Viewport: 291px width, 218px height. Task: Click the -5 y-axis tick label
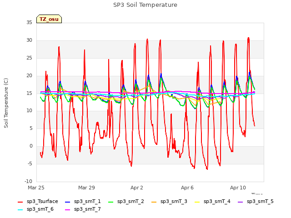[30, 163]
